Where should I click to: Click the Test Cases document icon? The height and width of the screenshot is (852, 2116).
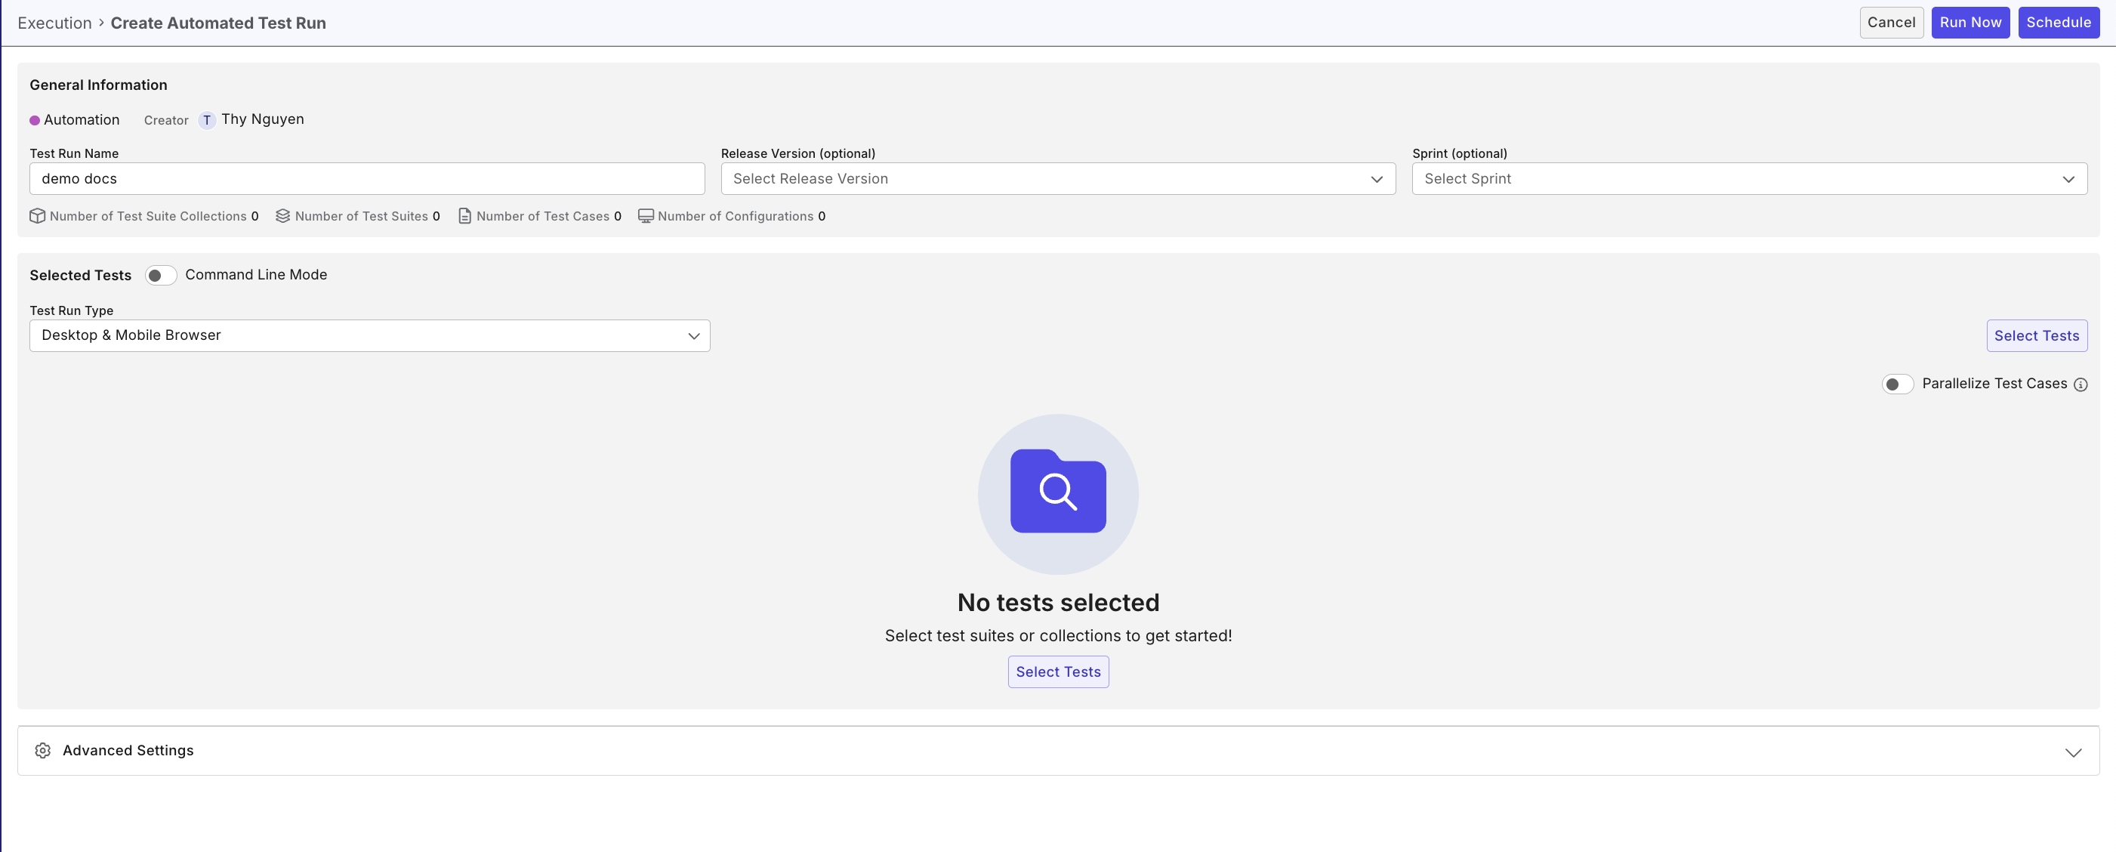(x=464, y=216)
